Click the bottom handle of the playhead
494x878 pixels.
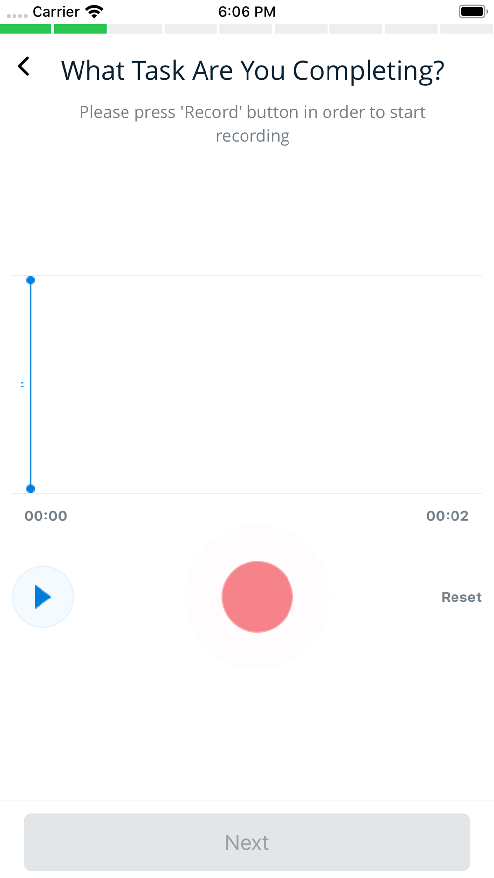(31, 489)
